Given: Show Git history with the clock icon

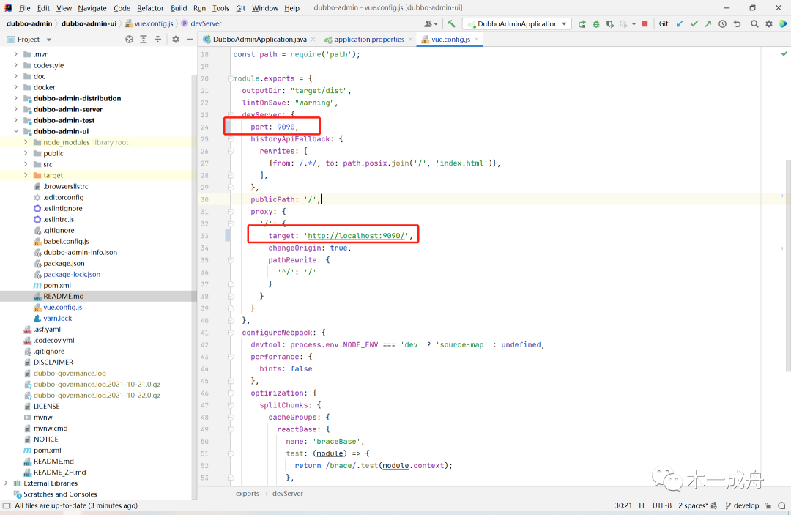Looking at the screenshot, I should [x=722, y=23].
